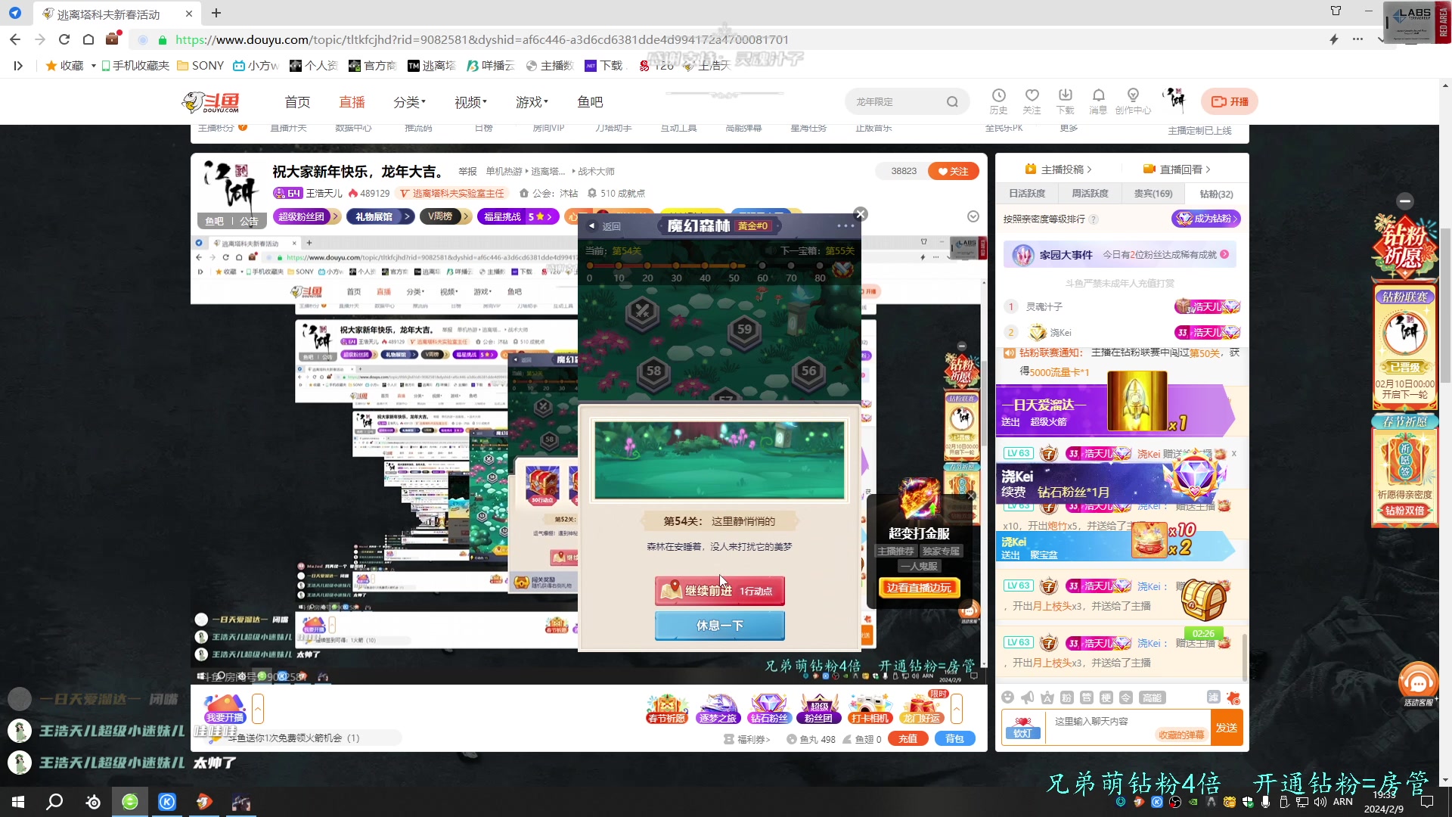Go to 首页 in top navigation
Image resolution: width=1452 pixels, height=817 pixels.
point(297,102)
